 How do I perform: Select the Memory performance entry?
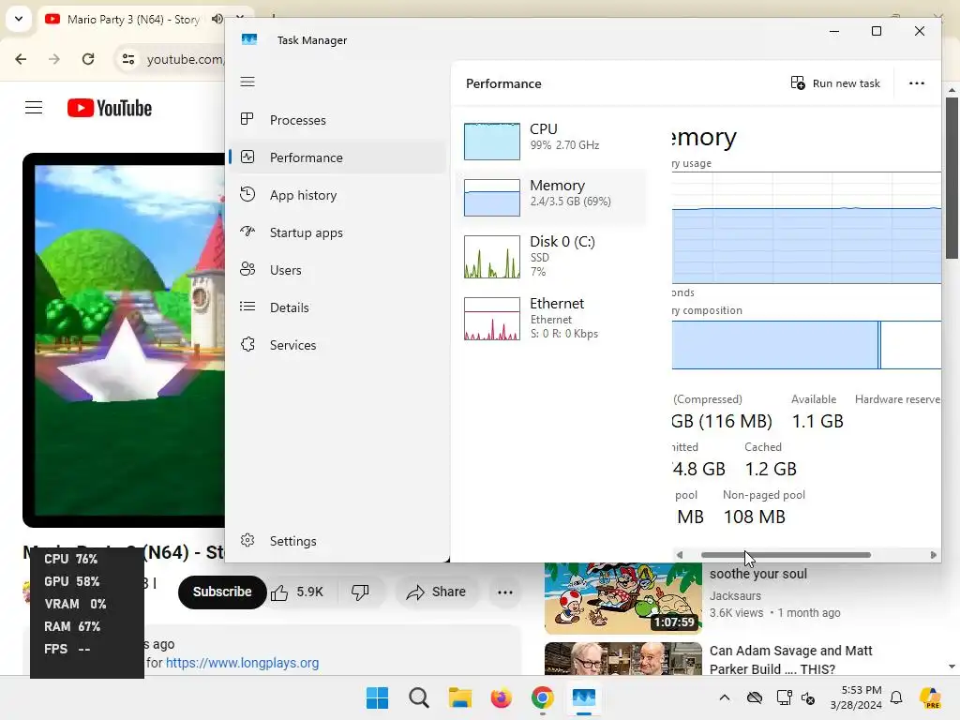551,197
